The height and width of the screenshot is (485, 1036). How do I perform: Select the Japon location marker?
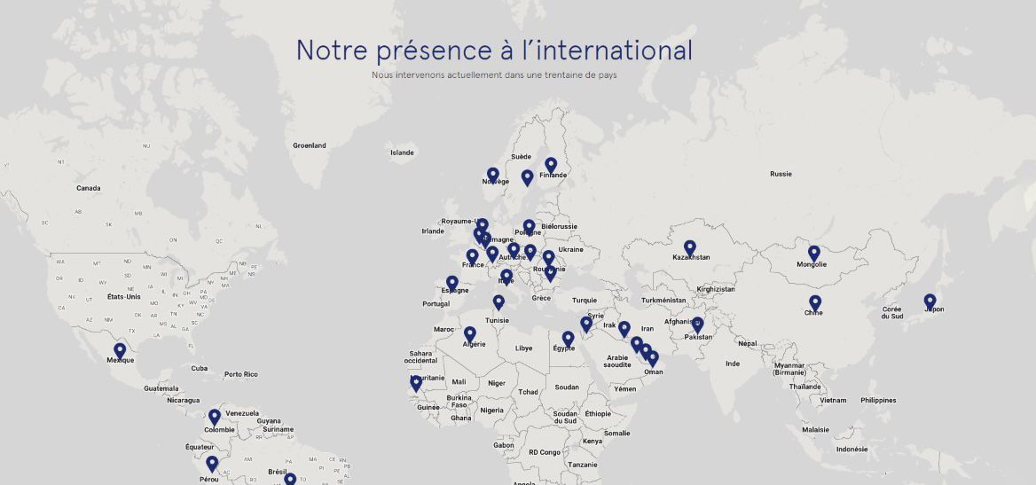click(x=930, y=301)
